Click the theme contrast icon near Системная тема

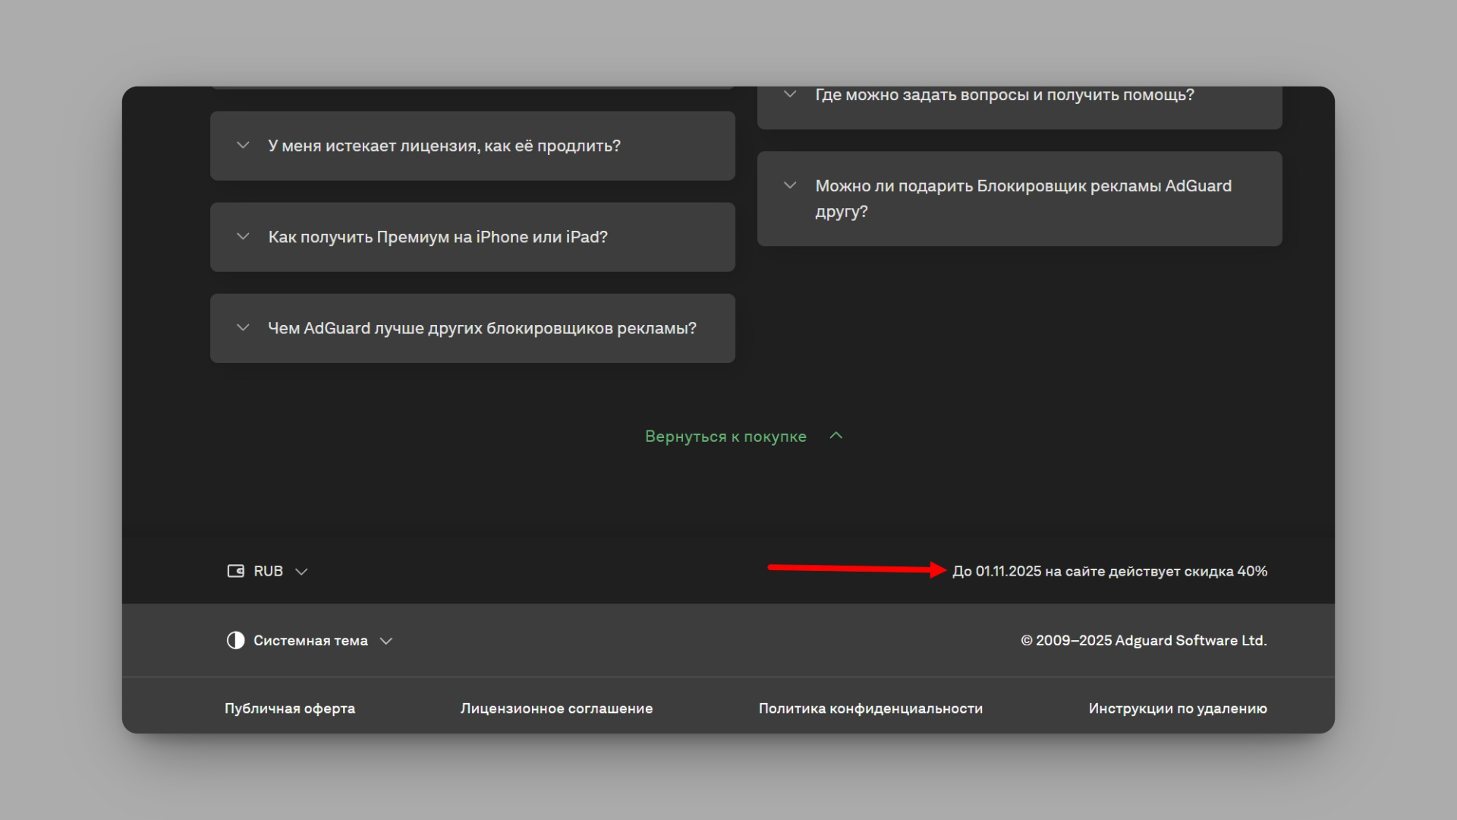click(x=235, y=640)
